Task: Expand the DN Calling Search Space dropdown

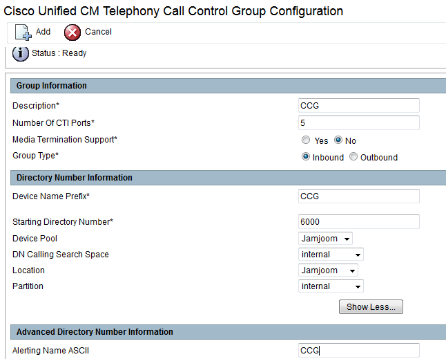Action: [x=331, y=255]
